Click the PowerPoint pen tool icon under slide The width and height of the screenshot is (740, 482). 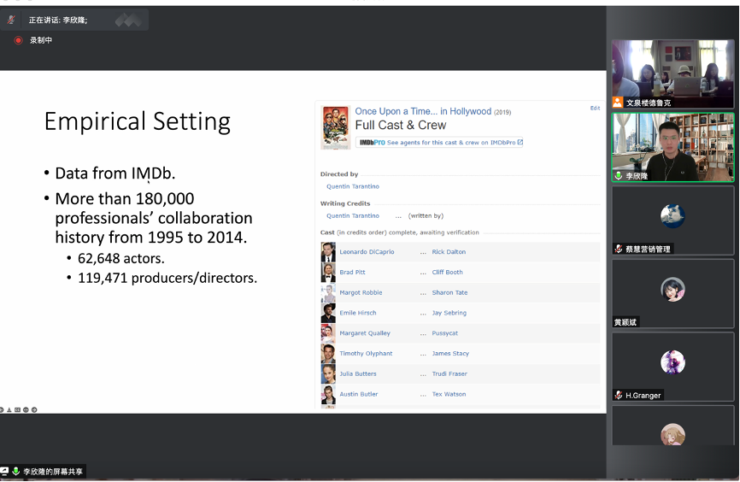(10, 410)
